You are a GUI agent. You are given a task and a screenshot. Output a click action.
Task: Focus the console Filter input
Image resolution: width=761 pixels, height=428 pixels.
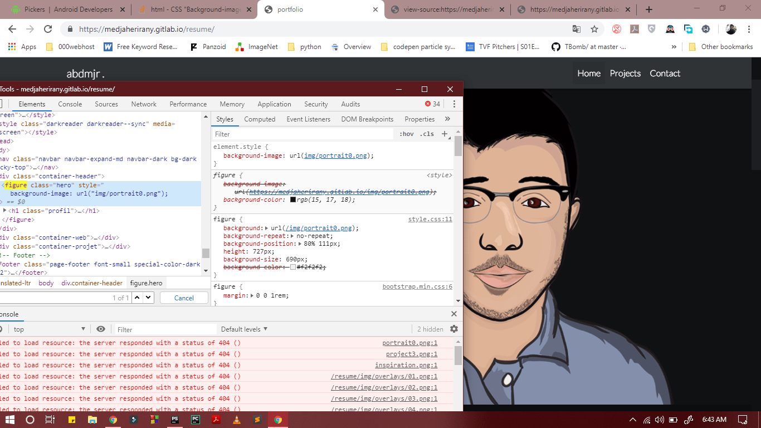[x=166, y=329]
